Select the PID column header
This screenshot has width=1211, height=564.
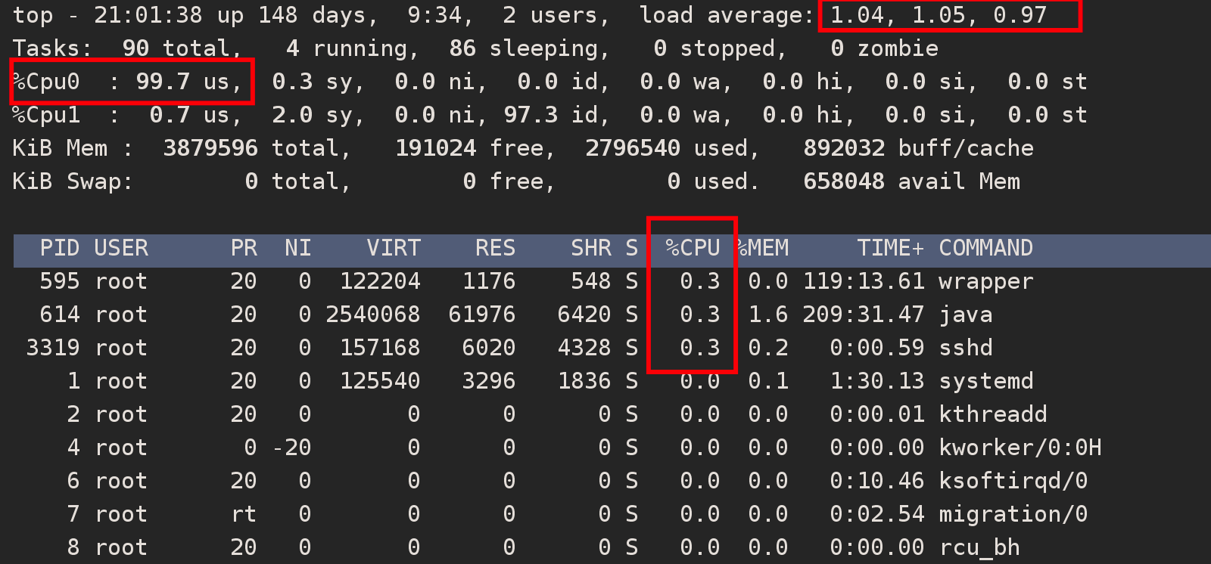tap(59, 248)
